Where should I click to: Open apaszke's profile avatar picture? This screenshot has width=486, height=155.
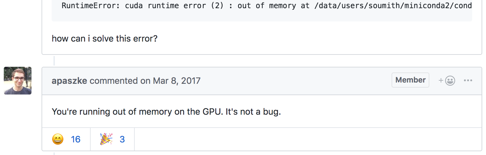coord(18,81)
